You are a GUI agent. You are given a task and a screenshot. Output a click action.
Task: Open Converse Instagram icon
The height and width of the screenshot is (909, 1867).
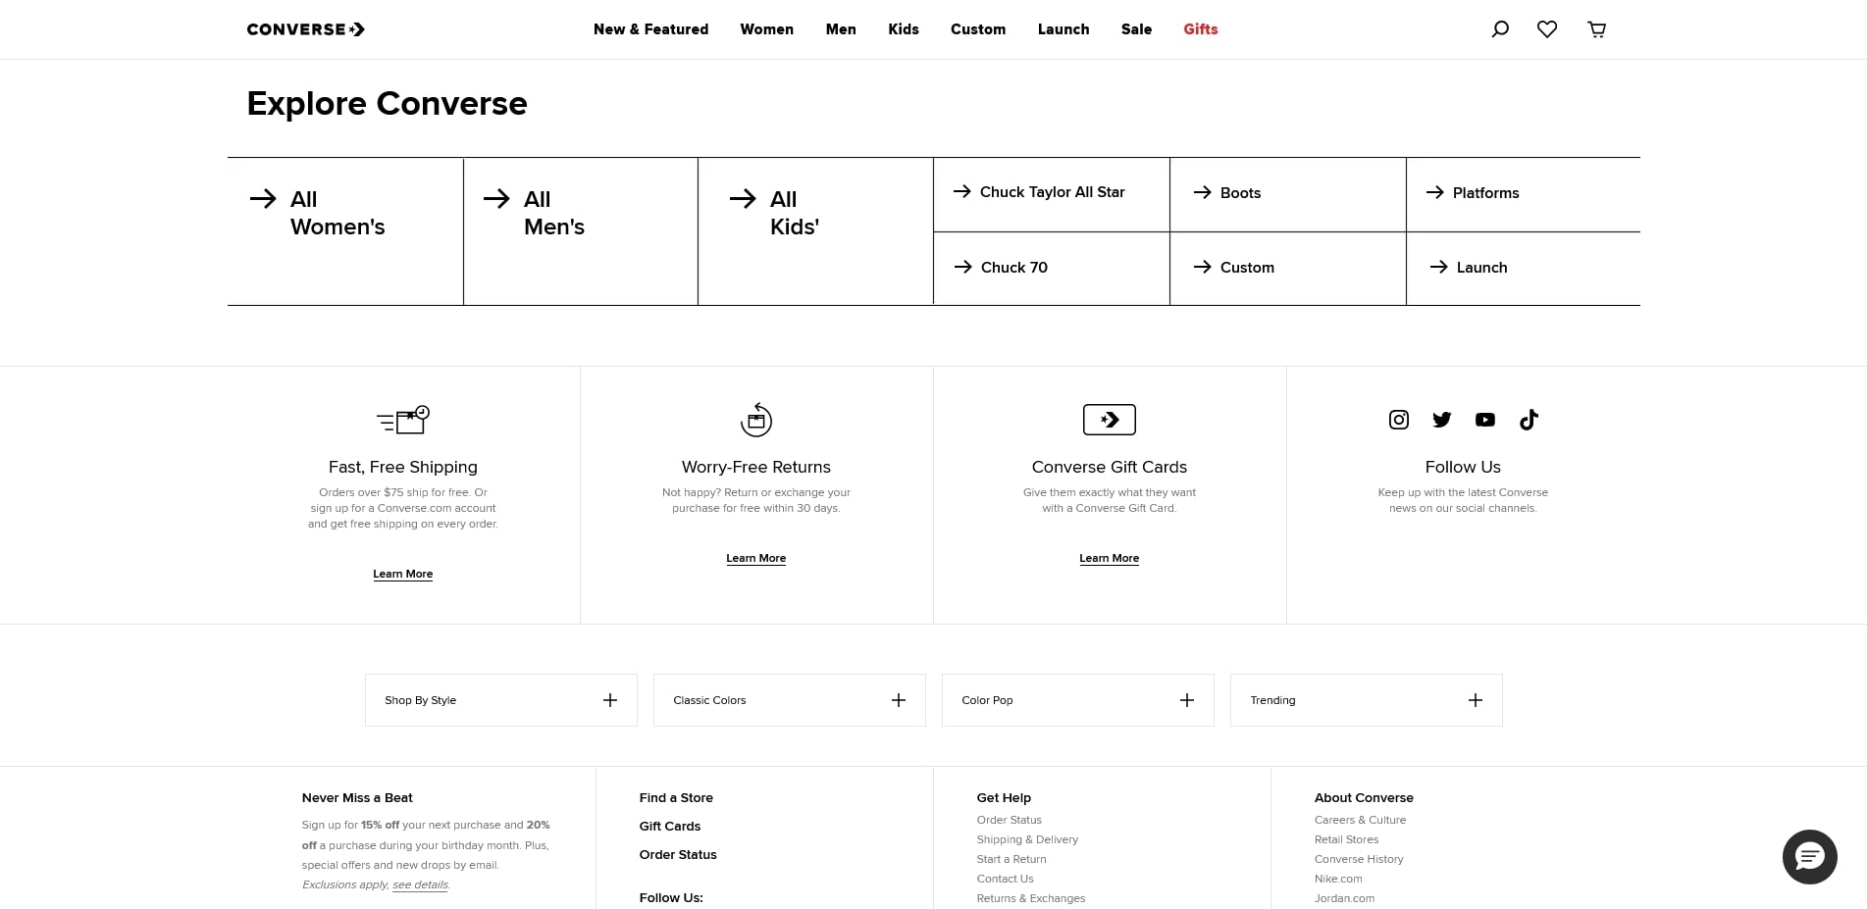(x=1399, y=420)
